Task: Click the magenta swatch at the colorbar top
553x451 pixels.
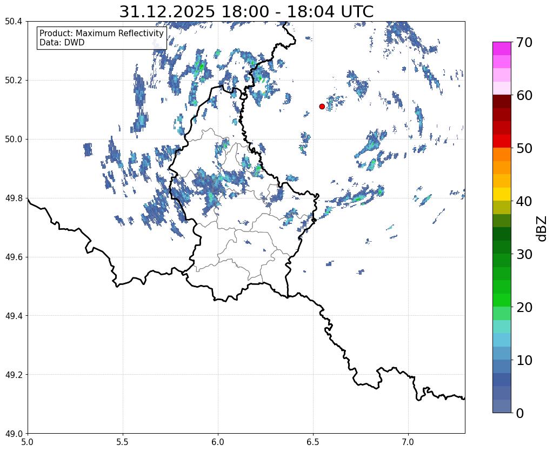Action: pyautogui.click(x=502, y=49)
